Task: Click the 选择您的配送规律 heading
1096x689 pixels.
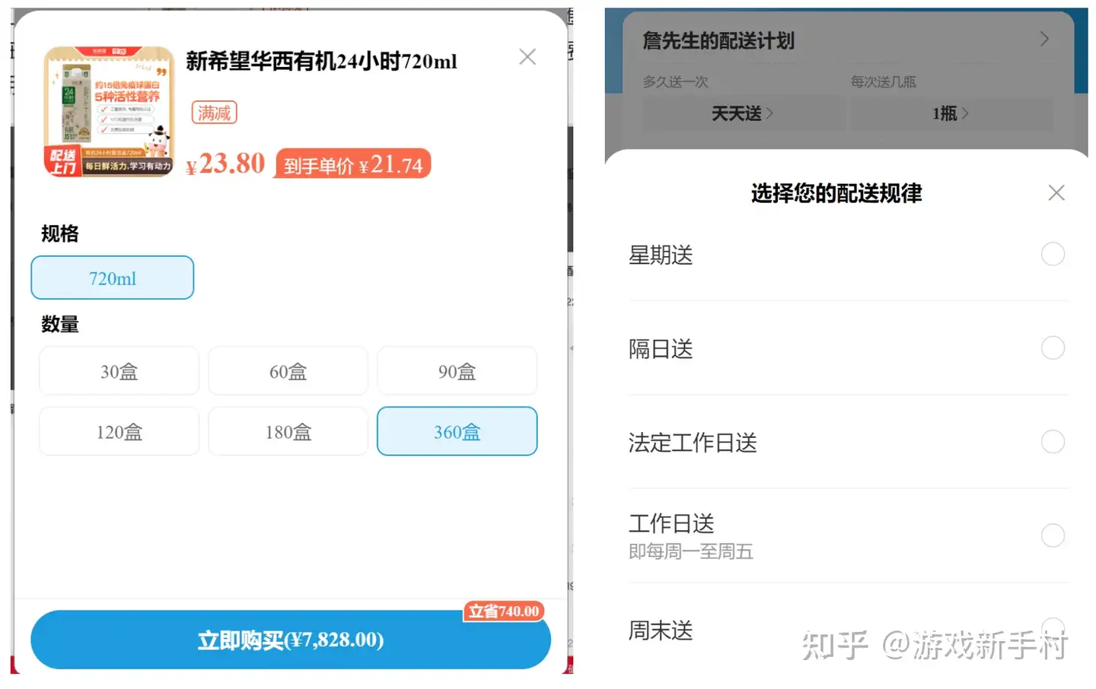Action: click(836, 193)
